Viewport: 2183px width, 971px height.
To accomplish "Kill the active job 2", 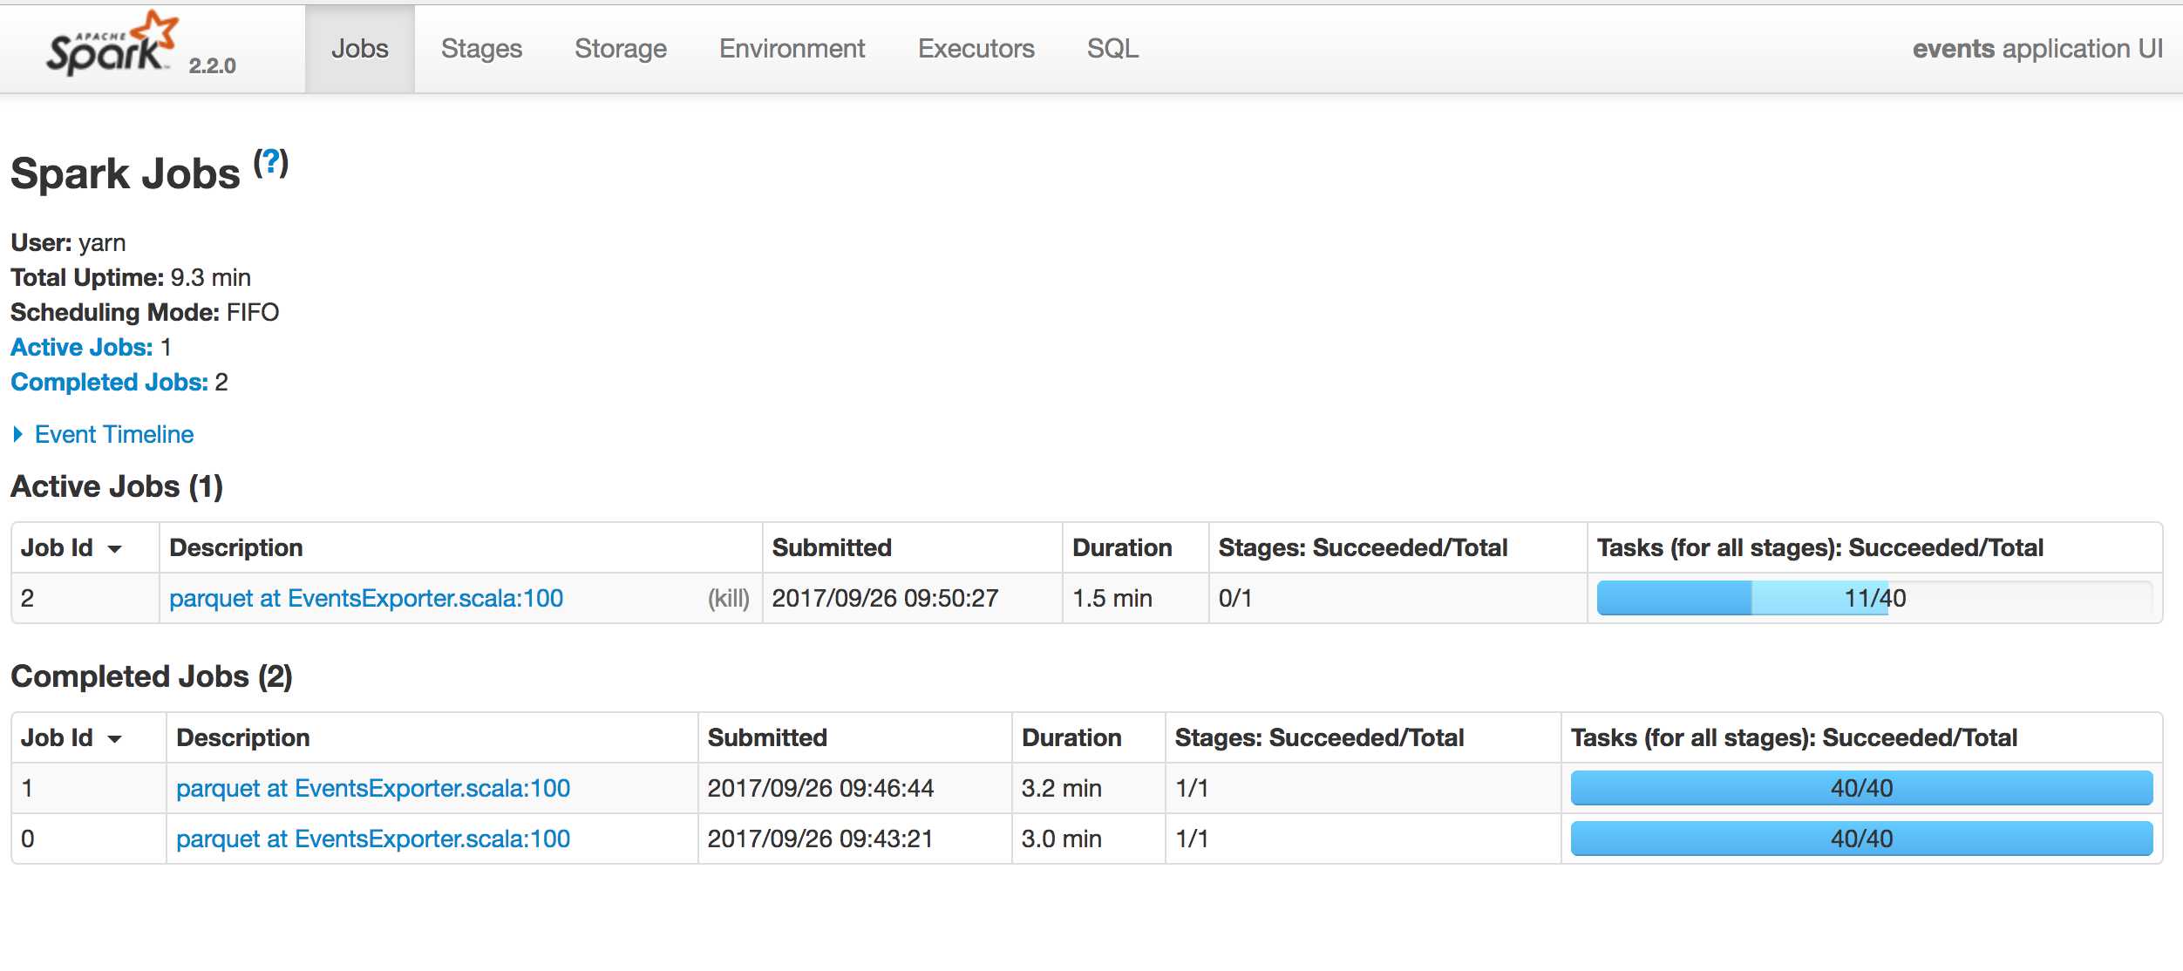I will click(x=728, y=598).
